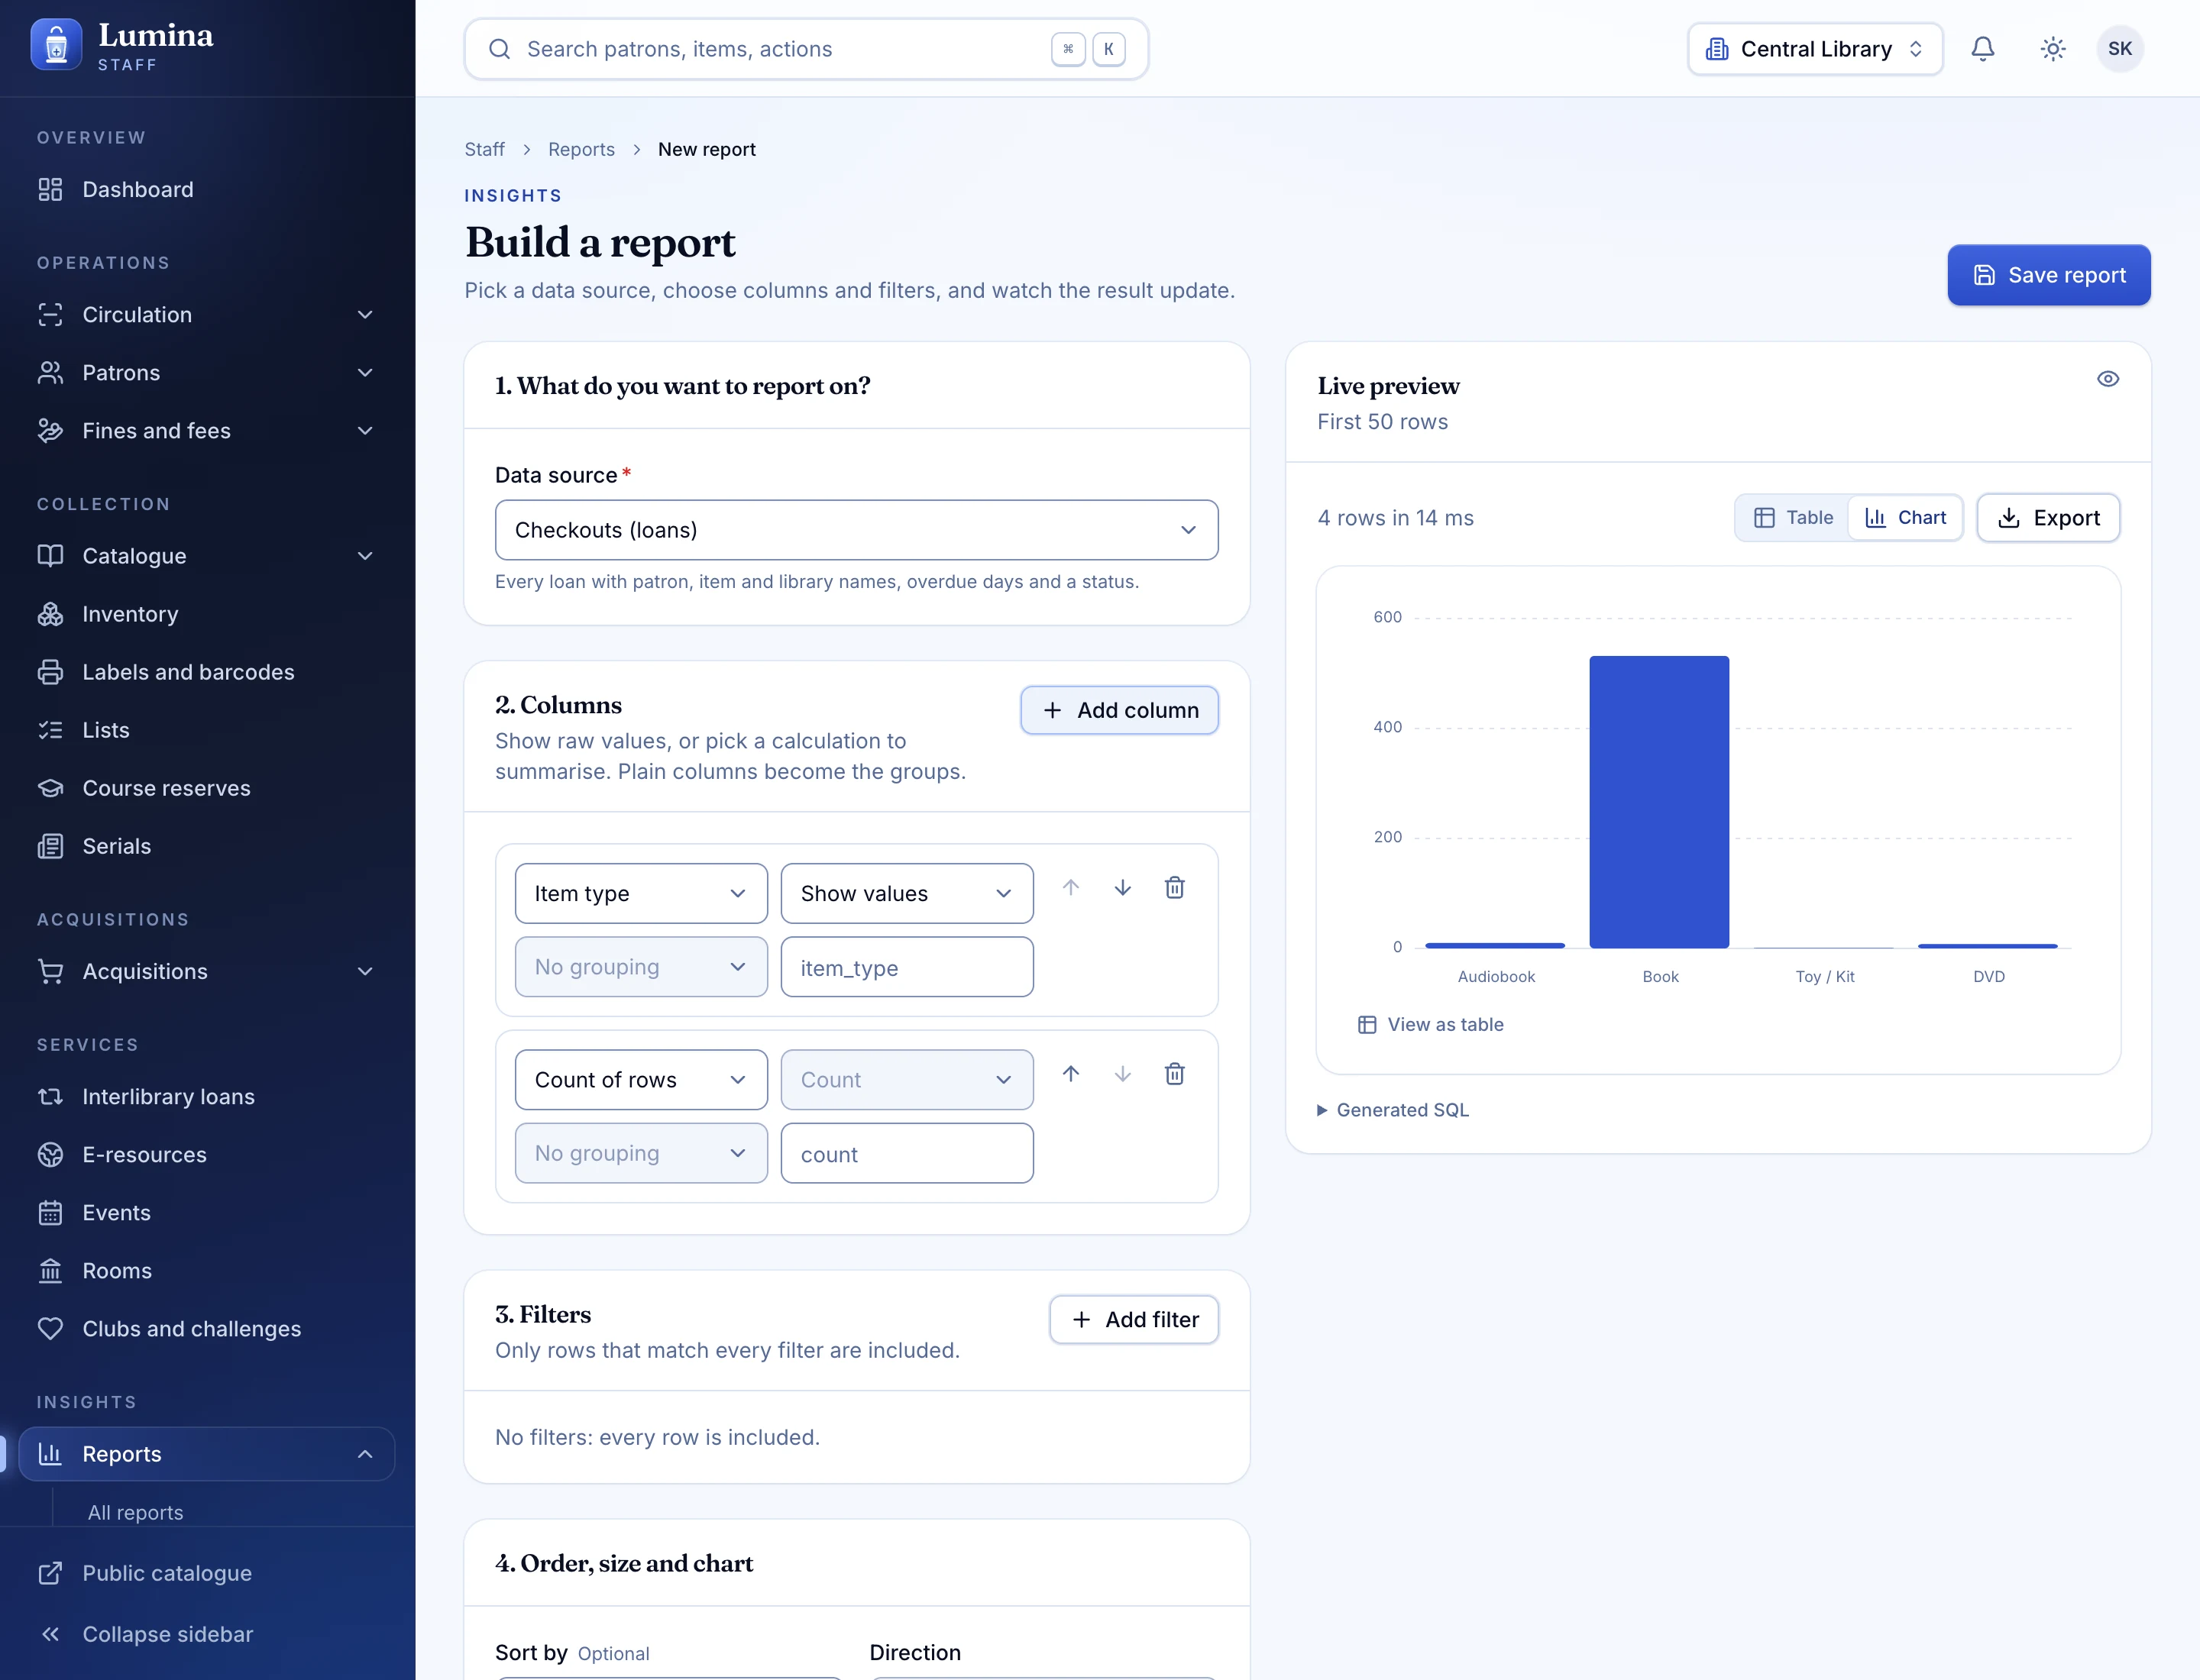Open Clubs and challenges

[207, 1329]
